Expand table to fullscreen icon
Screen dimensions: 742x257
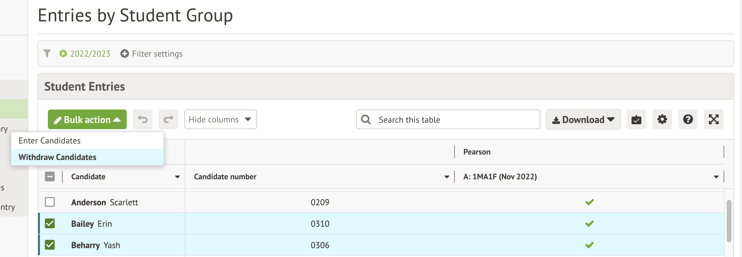(x=713, y=119)
